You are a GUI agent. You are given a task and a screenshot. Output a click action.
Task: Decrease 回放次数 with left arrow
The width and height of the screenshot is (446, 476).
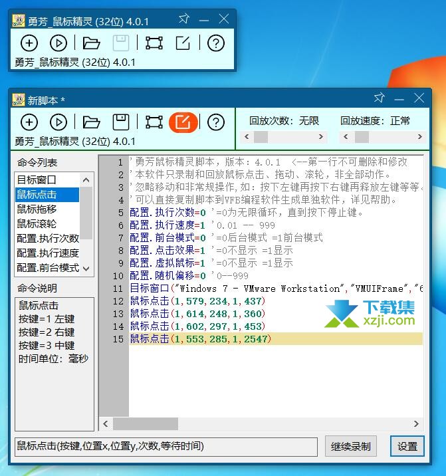(247, 137)
